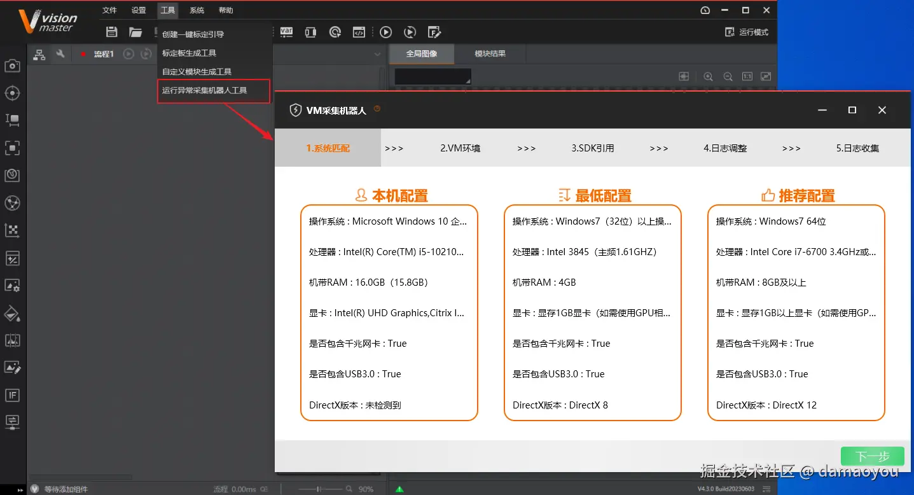Screen dimensions: 914x495
Task: Select the calculation plus-minus tool in sidebar
Action: pos(12,258)
